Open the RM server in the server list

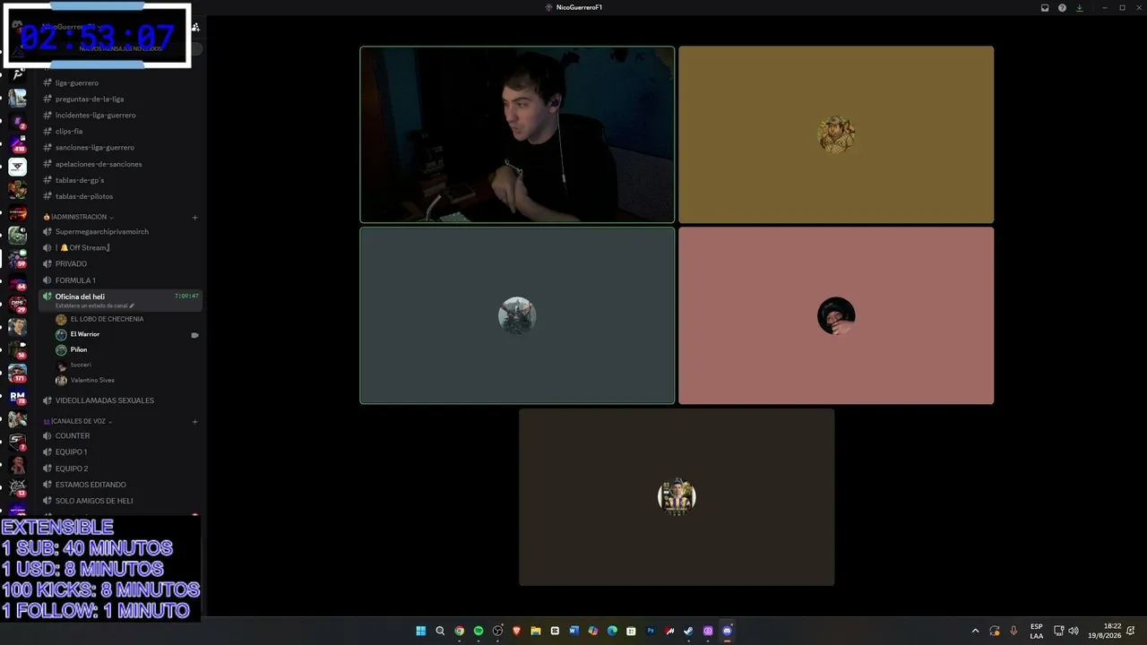[x=18, y=396]
